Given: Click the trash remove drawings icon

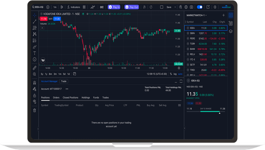Looking at the screenshot, I should coord(35,110).
